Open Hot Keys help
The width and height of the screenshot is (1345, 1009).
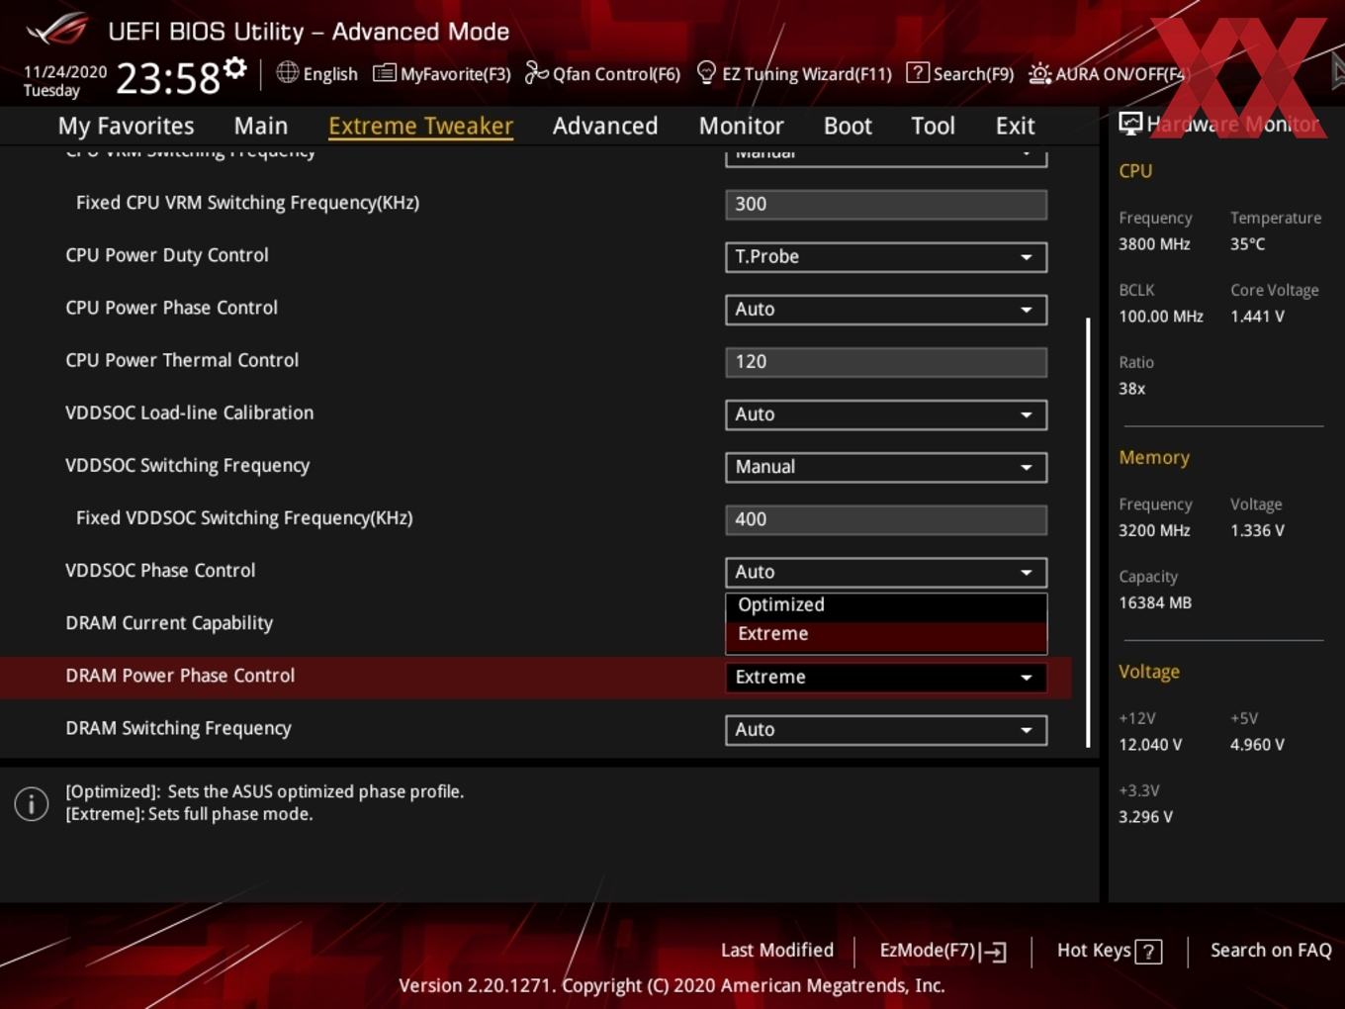tap(1109, 951)
